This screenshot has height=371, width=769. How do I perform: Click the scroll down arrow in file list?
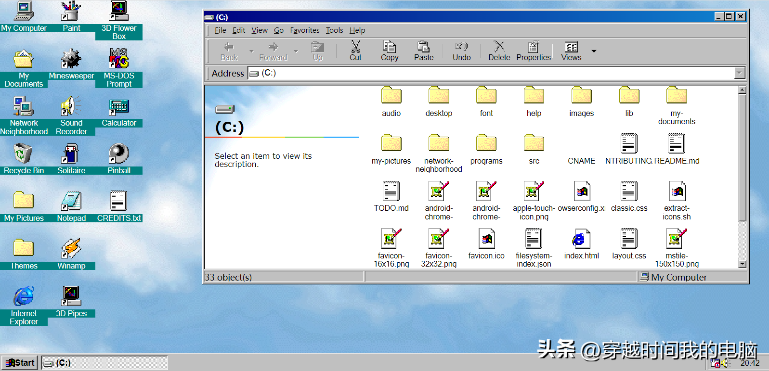tap(742, 264)
